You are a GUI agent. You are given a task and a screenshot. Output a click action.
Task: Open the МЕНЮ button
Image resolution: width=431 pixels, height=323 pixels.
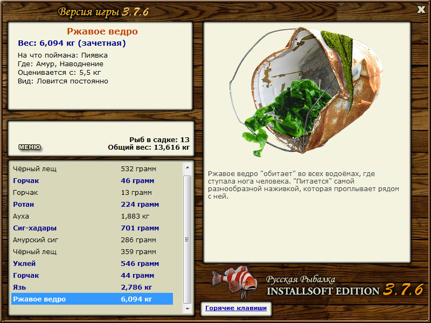click(x=30, y=147)
